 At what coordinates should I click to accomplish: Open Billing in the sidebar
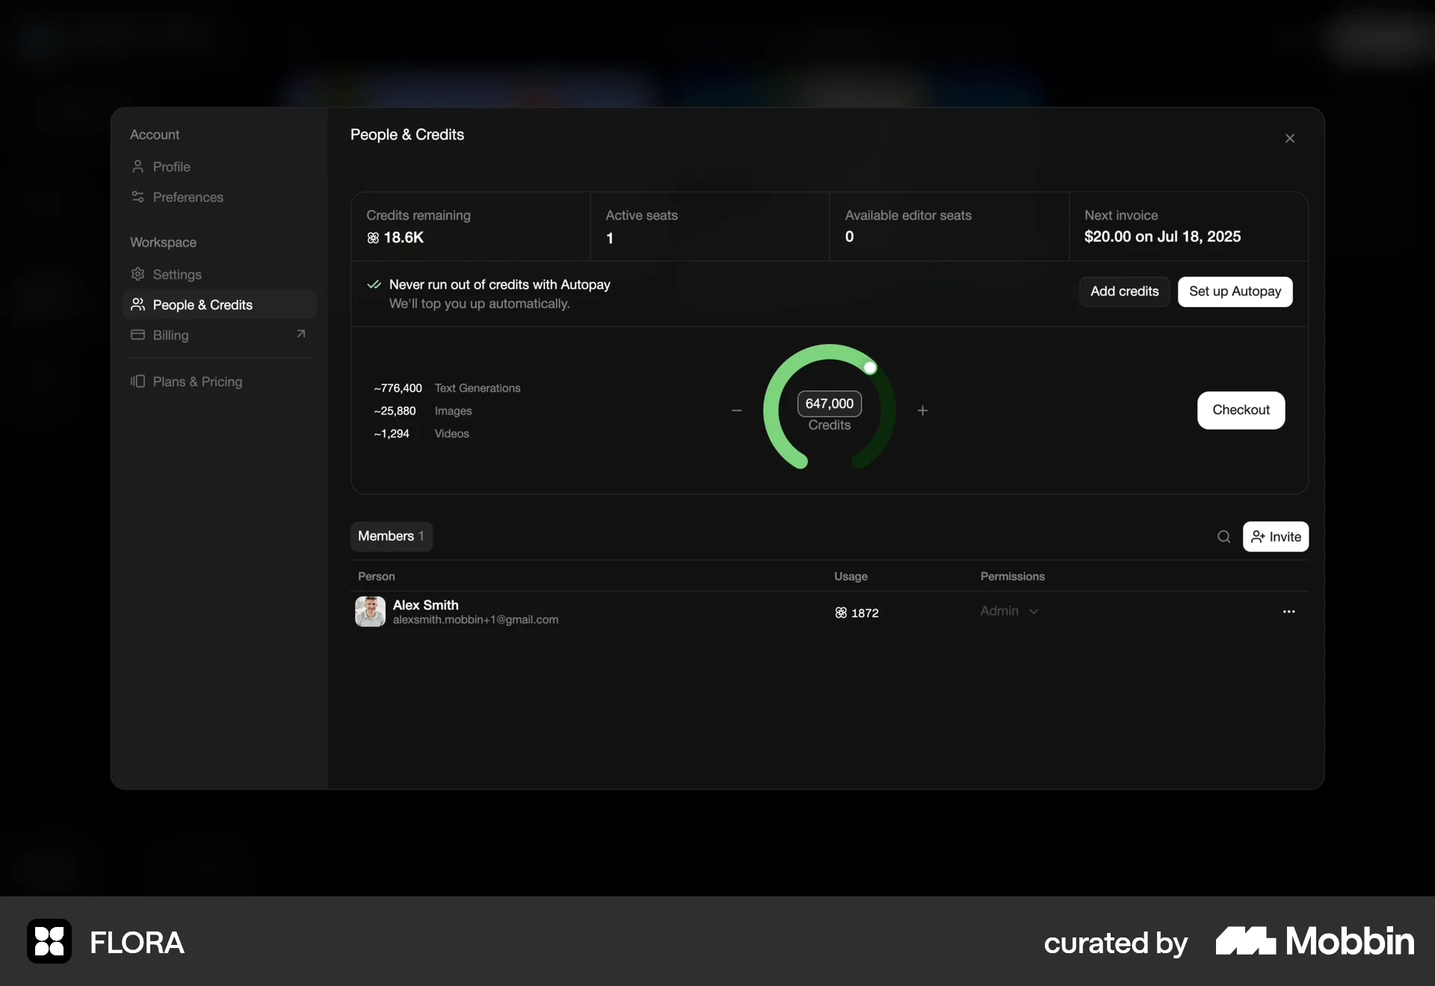coord(170,335)
